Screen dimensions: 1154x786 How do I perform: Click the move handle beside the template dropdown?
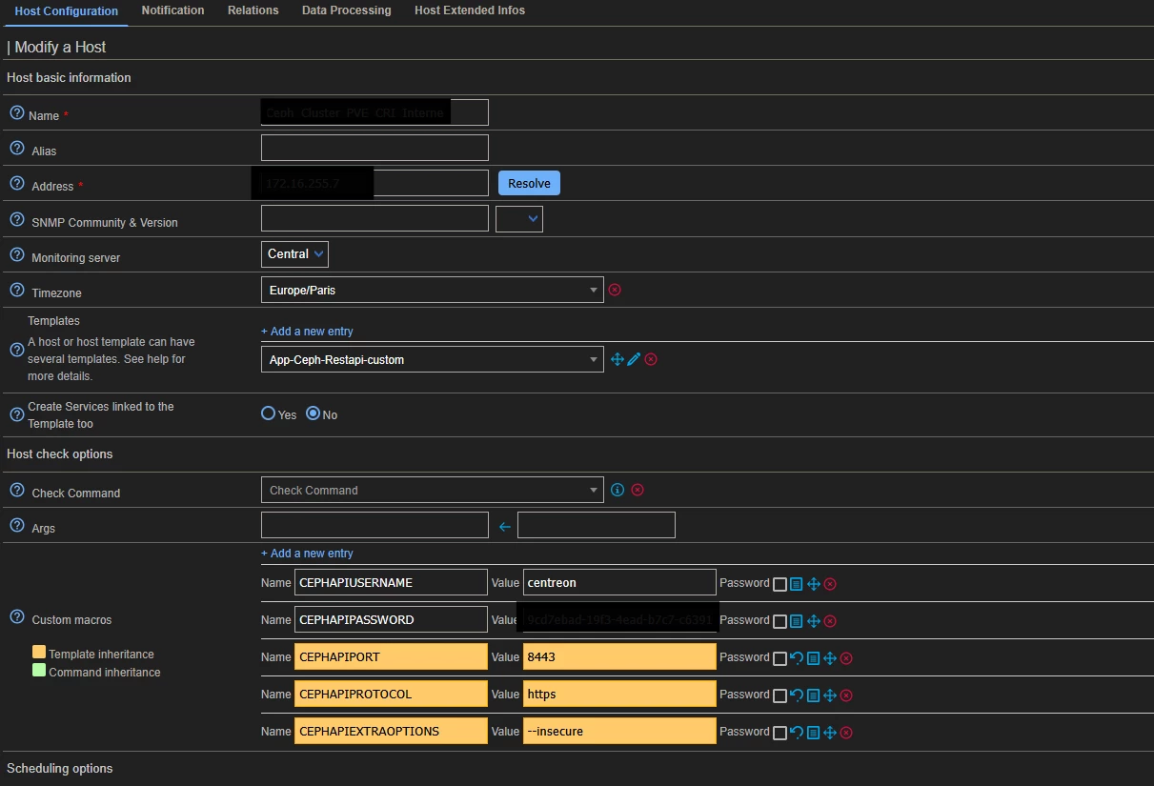pos(617,359)
